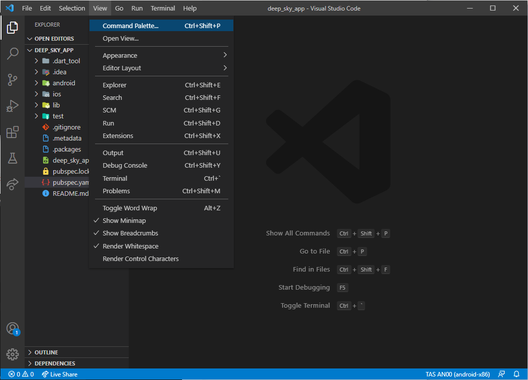Toggle Render Control Characters option

coord(161,259)
